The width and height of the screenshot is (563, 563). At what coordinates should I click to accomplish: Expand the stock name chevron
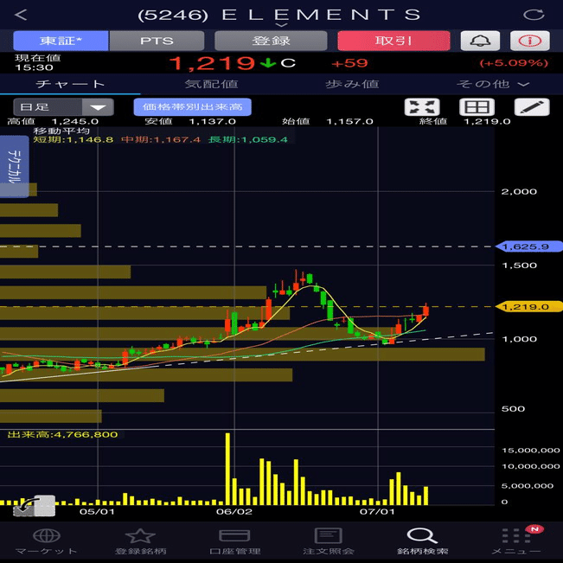click(x=282, y=25)
